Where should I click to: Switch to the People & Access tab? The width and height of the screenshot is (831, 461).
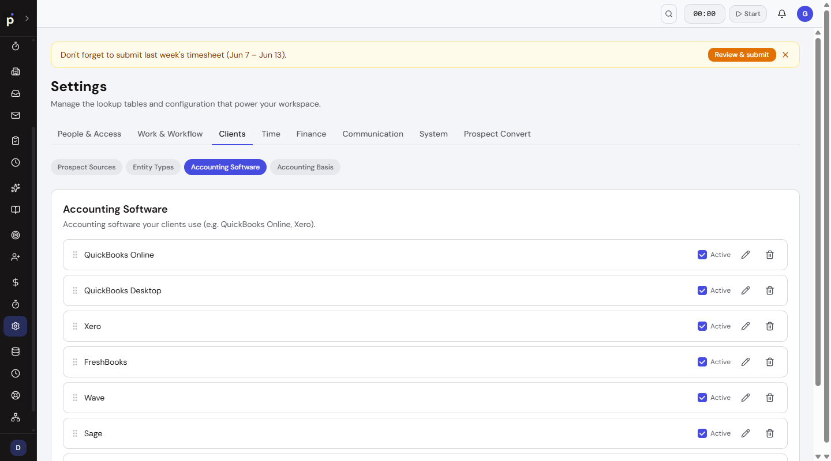(89, 134)
